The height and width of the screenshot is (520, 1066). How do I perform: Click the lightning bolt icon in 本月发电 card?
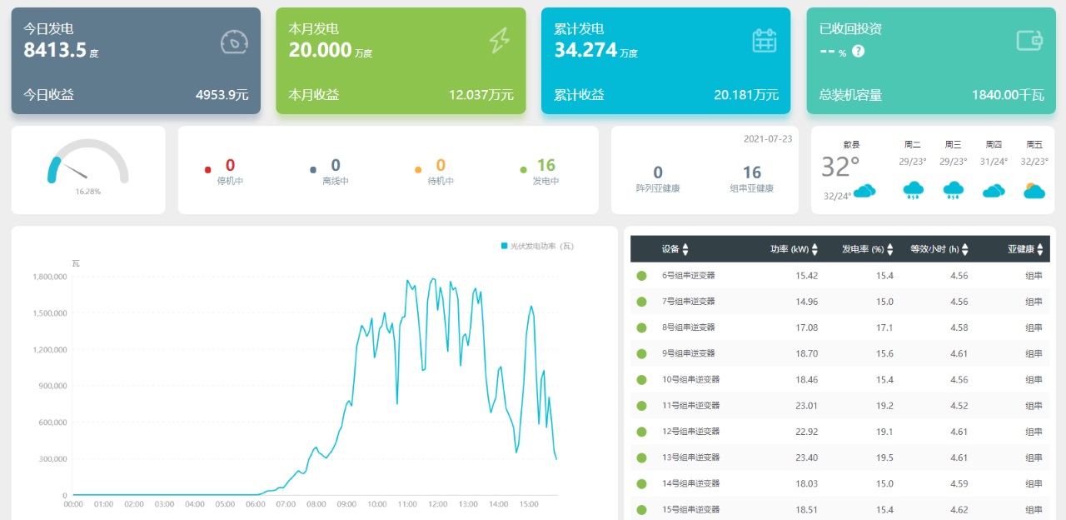point(499,40)
